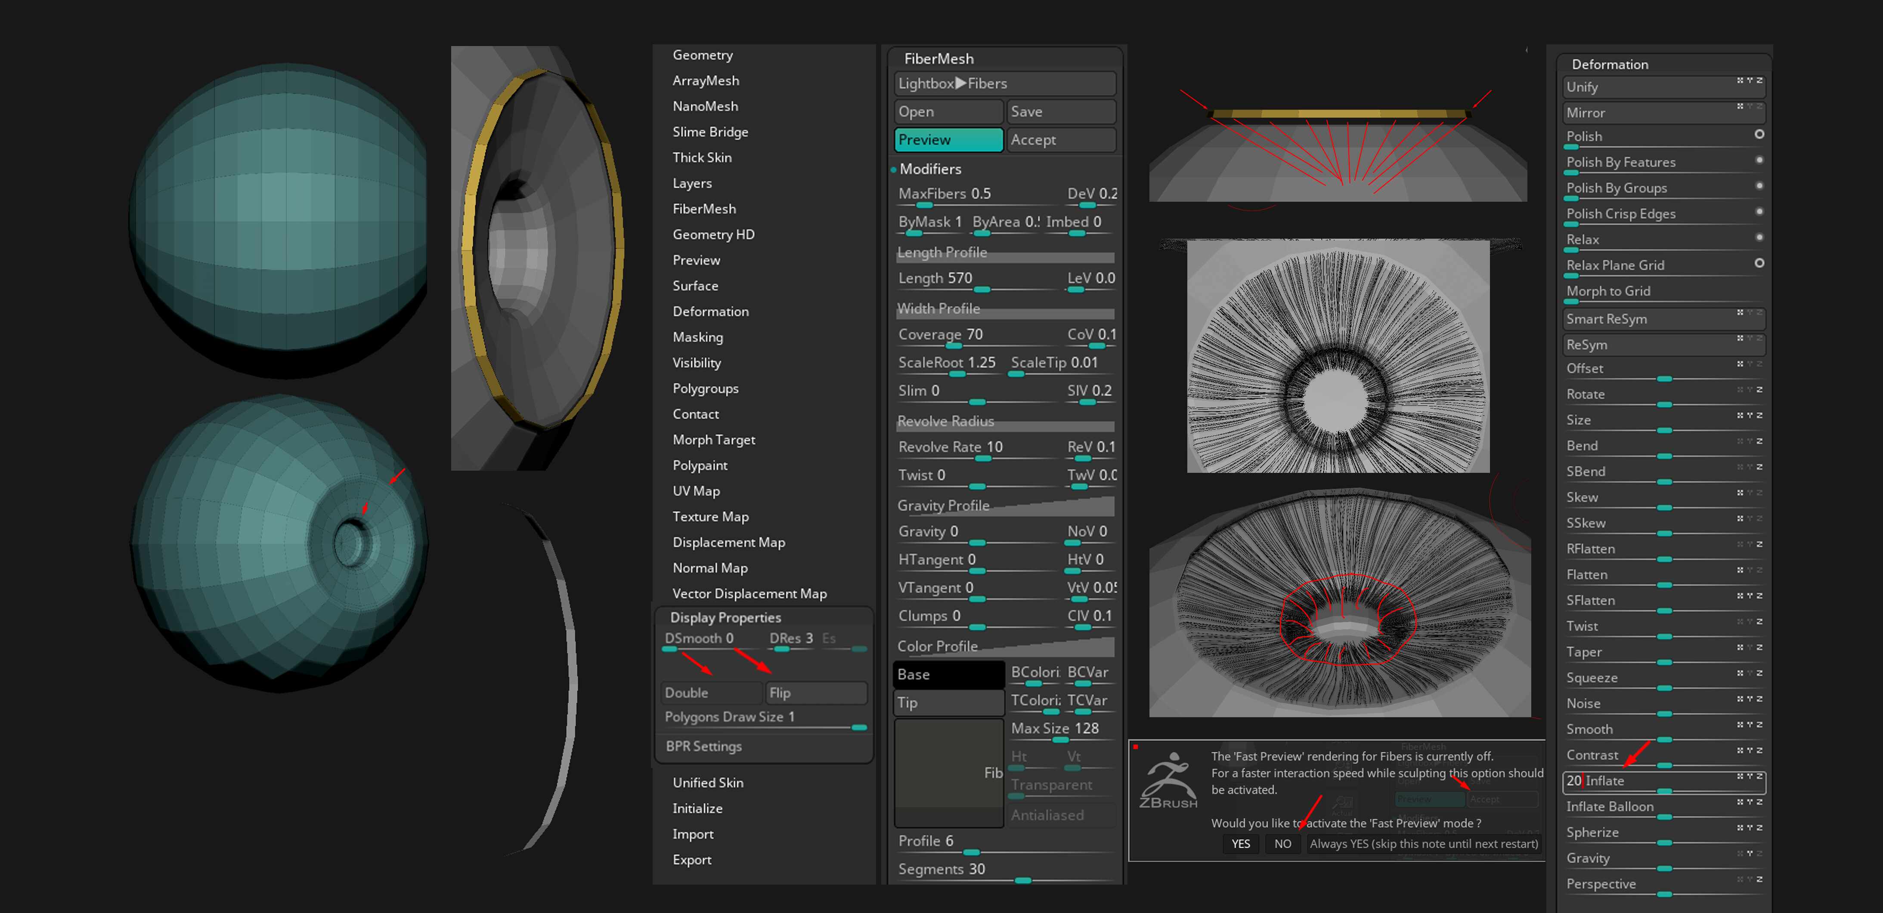Click the Lightbox Fibers button
1883x913 pixels.
[x=1004, y=83]
